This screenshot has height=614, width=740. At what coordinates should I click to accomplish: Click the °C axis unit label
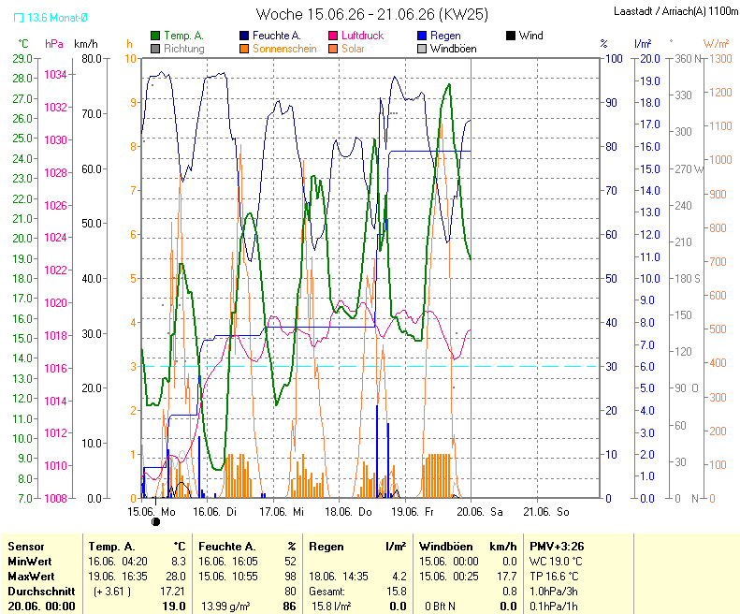tap(23, 44)
